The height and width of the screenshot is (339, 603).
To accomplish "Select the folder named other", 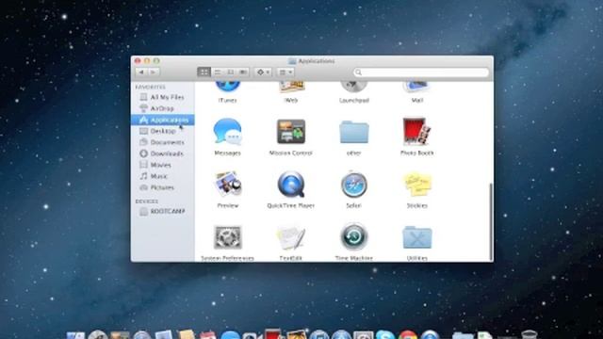I will point(354,132).
